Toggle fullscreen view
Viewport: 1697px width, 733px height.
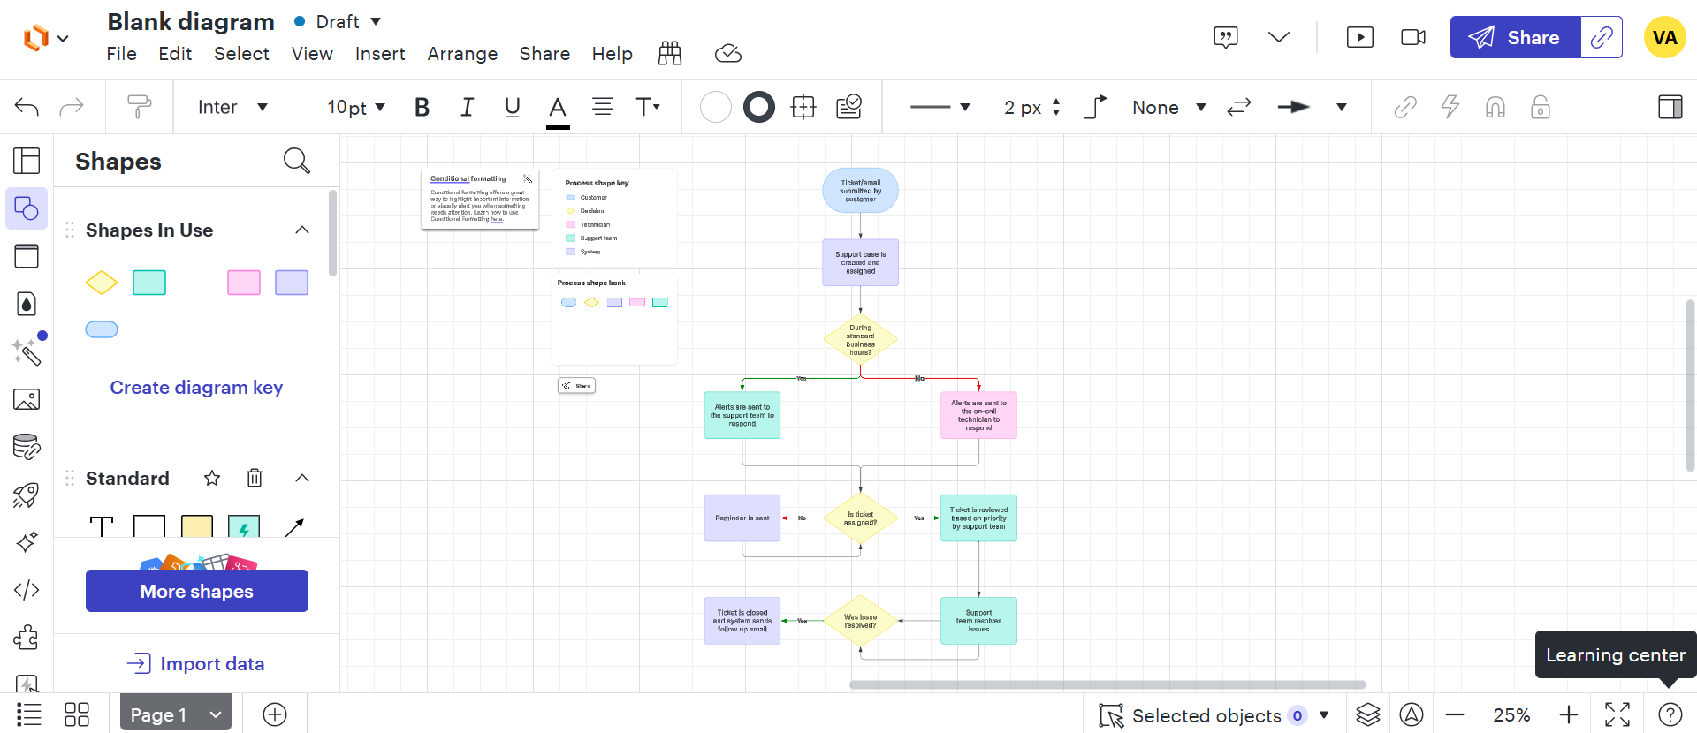pos(1617,714)
